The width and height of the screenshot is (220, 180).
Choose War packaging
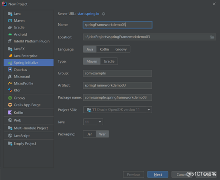coord(102,134)
